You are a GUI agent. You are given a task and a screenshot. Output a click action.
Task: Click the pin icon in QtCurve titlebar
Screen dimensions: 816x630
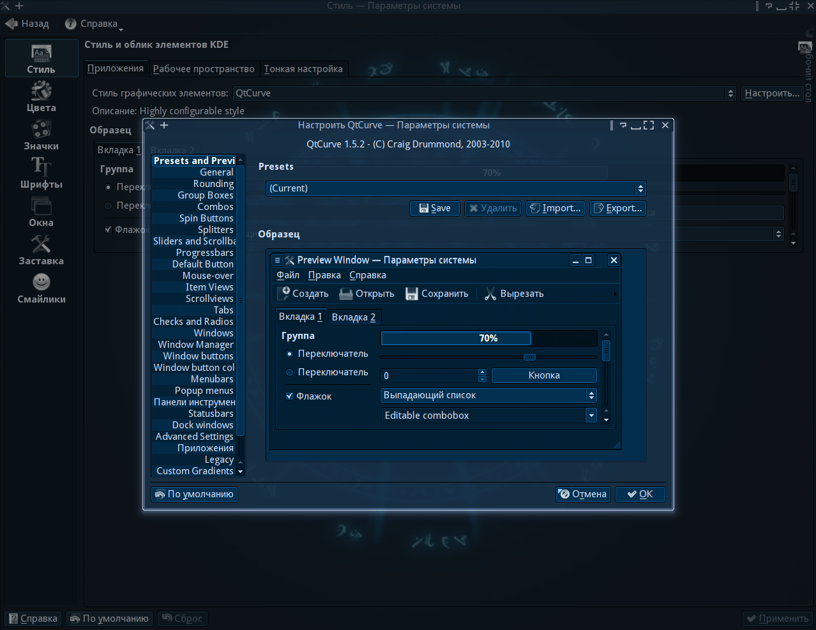click(x=164, y=125)
